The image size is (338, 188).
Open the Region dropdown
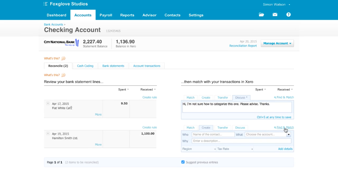(x=199, y=149)
